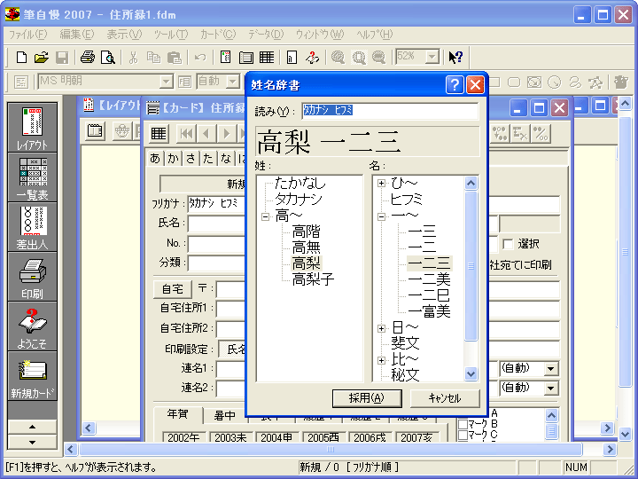Select 一二美 in the 名 tree
The width and height of the screenshot is (638, 479).
[429, 279]
